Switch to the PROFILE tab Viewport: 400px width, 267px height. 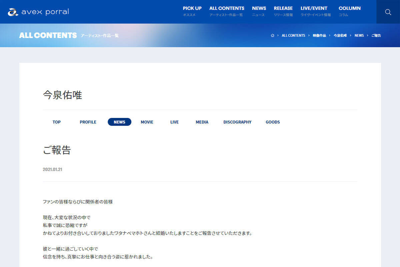[88, 122]
